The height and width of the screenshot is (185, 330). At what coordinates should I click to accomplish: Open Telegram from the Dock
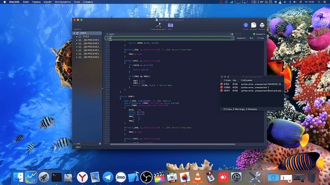coord(108,177)
